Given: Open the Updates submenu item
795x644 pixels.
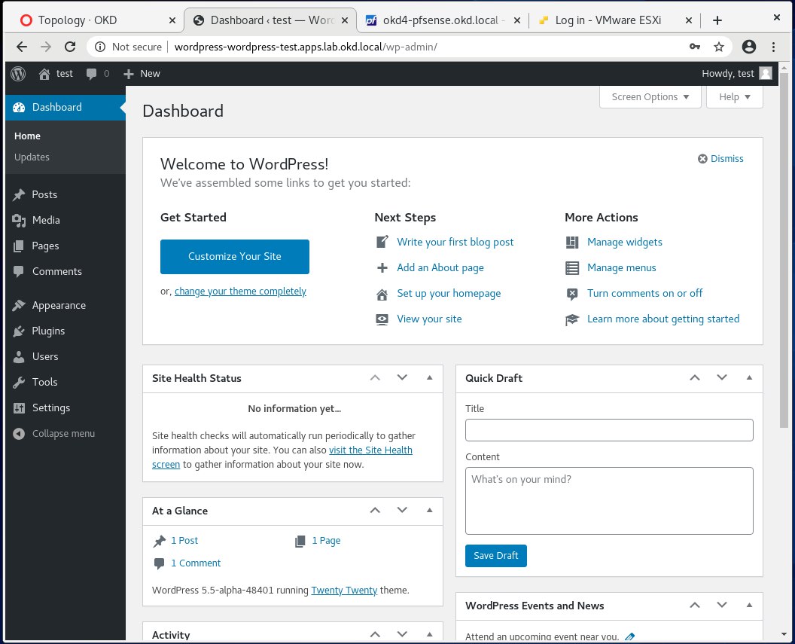Looking at the screenshot, I should pos(32,157).
